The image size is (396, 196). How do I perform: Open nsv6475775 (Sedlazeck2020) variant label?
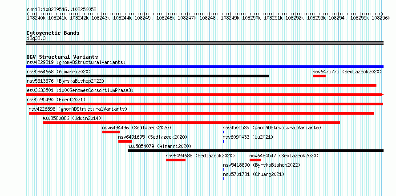[347, 72]
